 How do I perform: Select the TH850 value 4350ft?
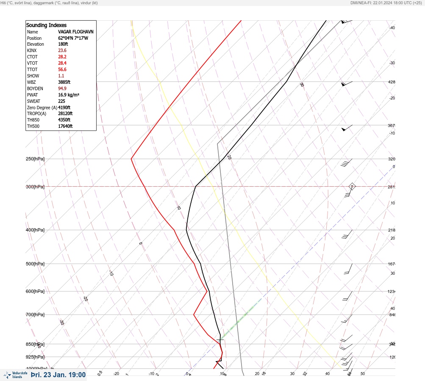click(x=64, y=120)
